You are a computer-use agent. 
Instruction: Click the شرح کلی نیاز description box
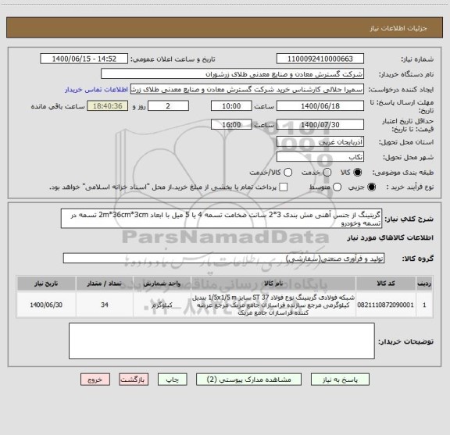(x=221, y=219)
